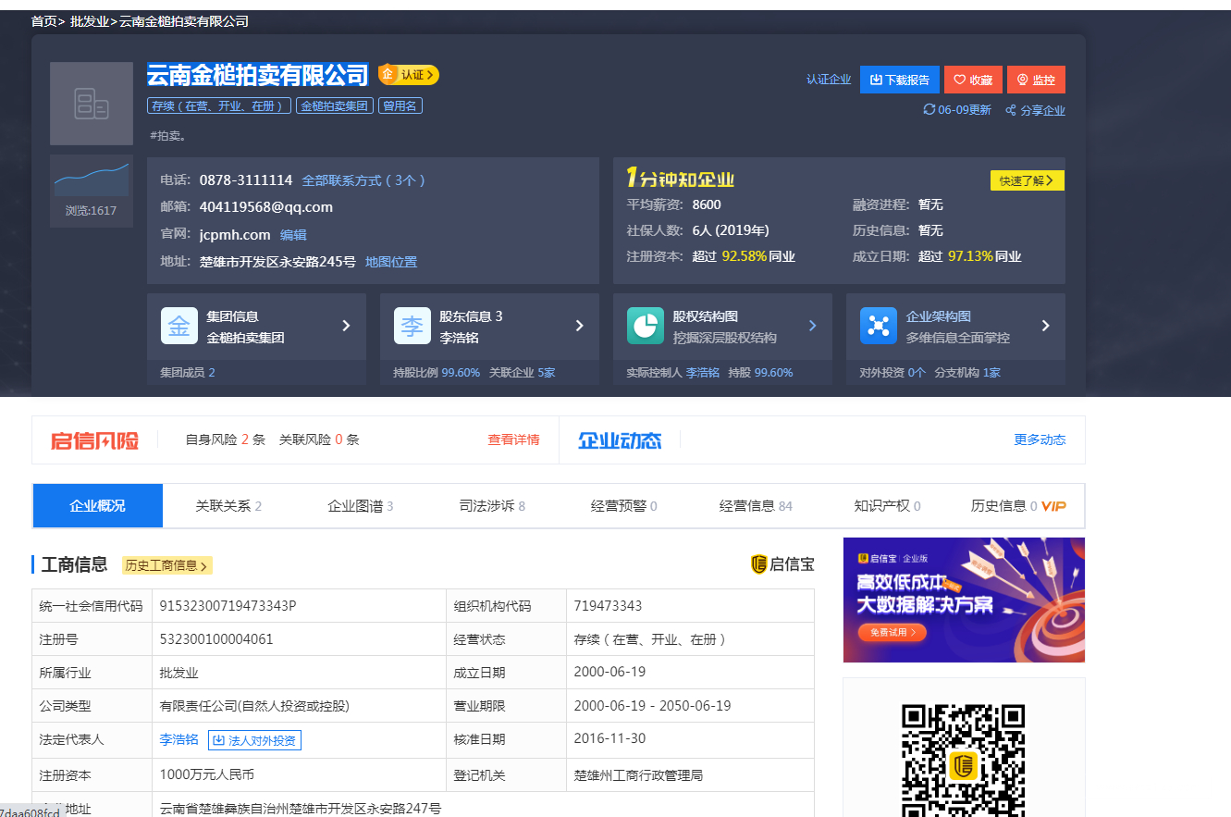Screen dimensions: 1231x817
Task: Click the 启信宝 logo beside 工商信息
Action: tap(782, 563)
